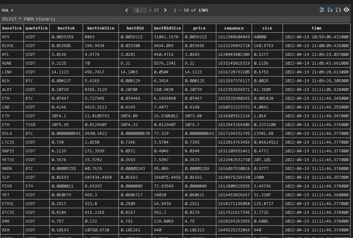Click the page number input field
Screen dimensions: 353x238
pos(140,10)
